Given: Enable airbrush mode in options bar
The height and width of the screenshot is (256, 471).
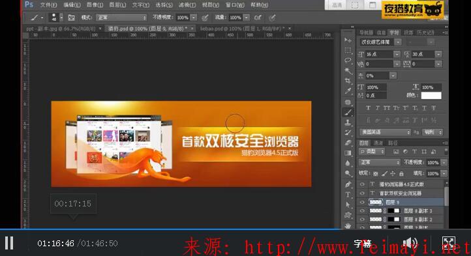Looking at the screenshot, I should [x=258, y=18].
